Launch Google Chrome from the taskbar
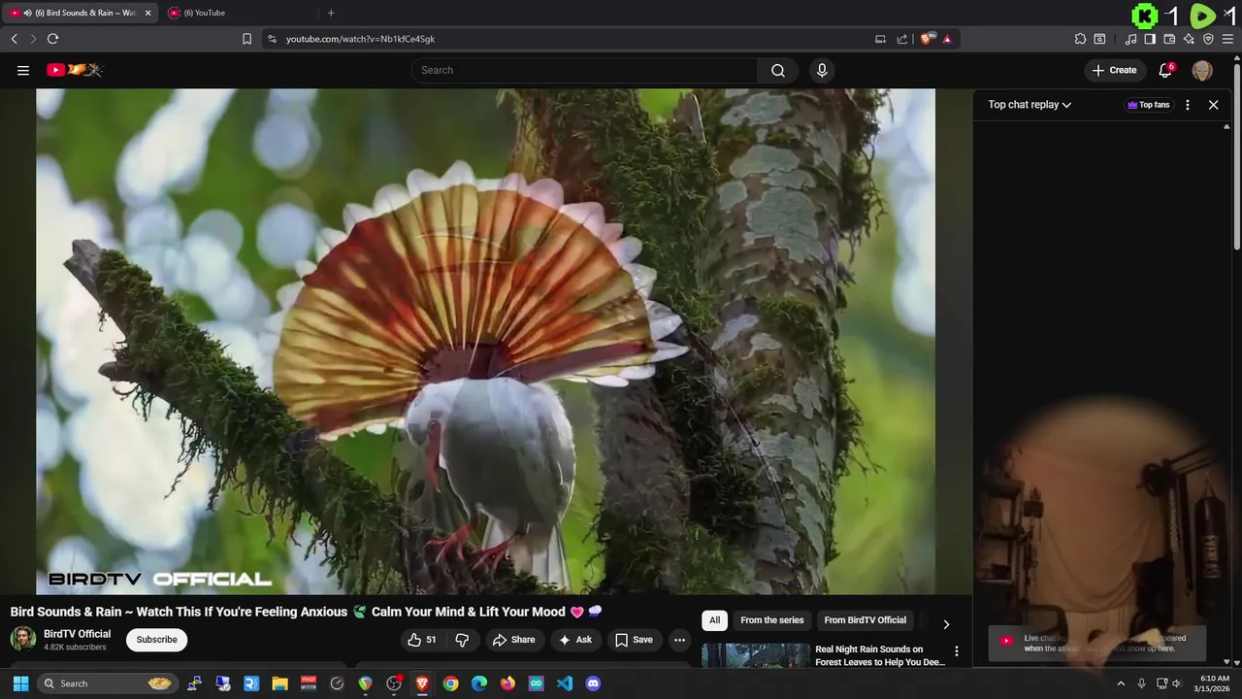This screenshot has height=699, width=1242. pyautogui.click(x=450, y=683)
